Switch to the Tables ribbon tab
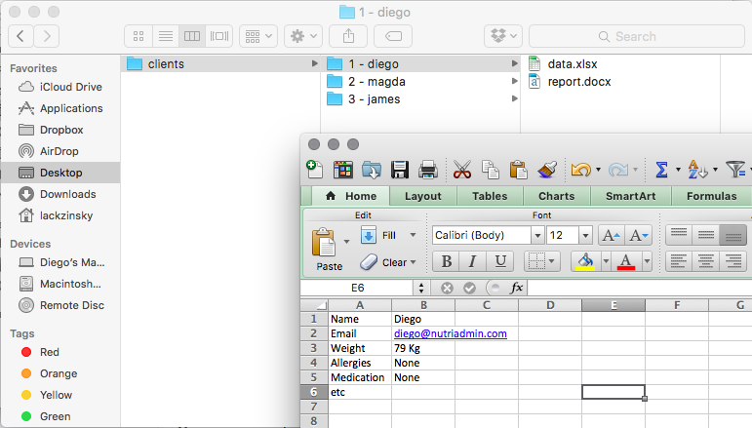The width and height of the screenshot is (752, 428). coord(490,196)
